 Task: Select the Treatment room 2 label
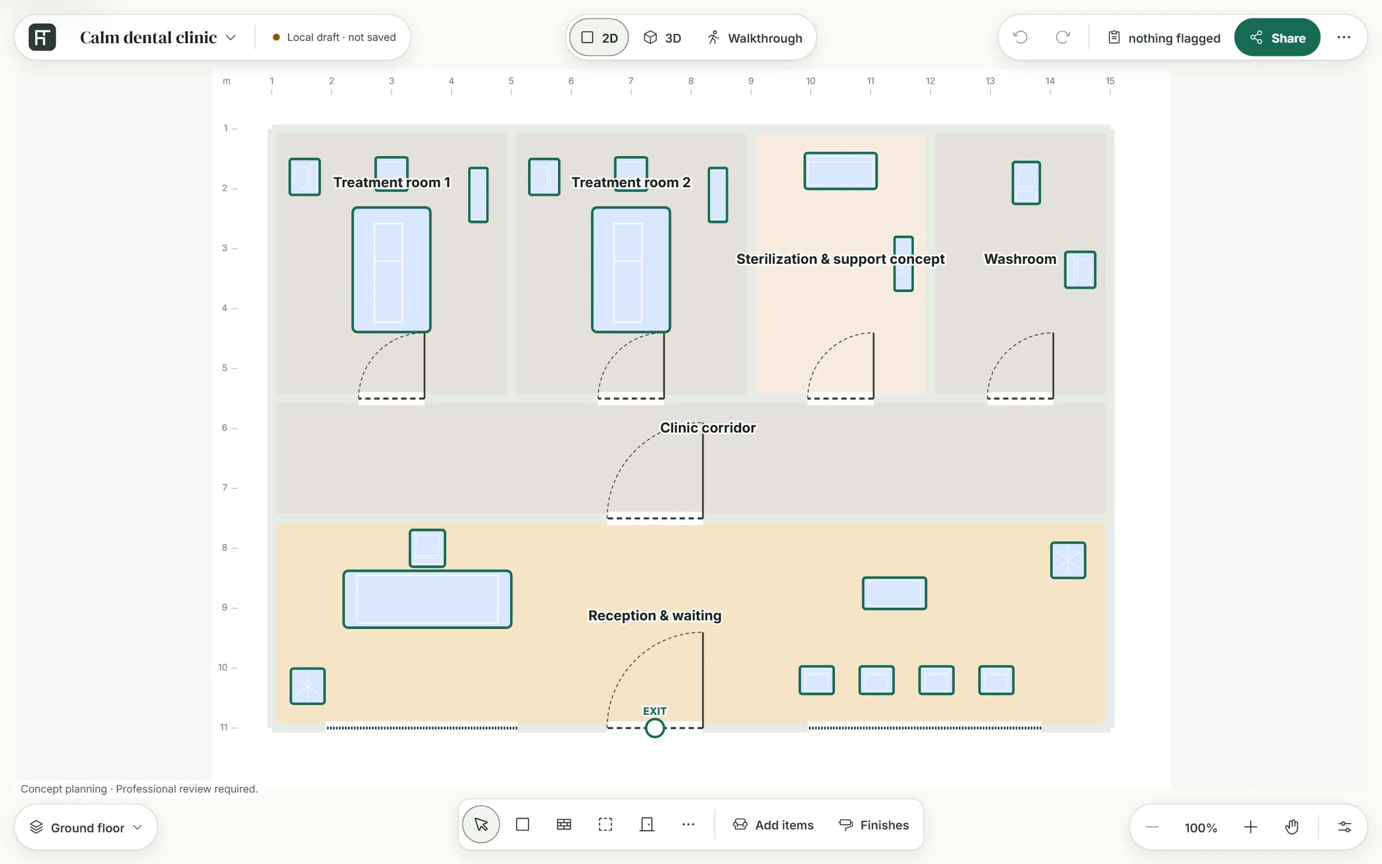point(631,182)
